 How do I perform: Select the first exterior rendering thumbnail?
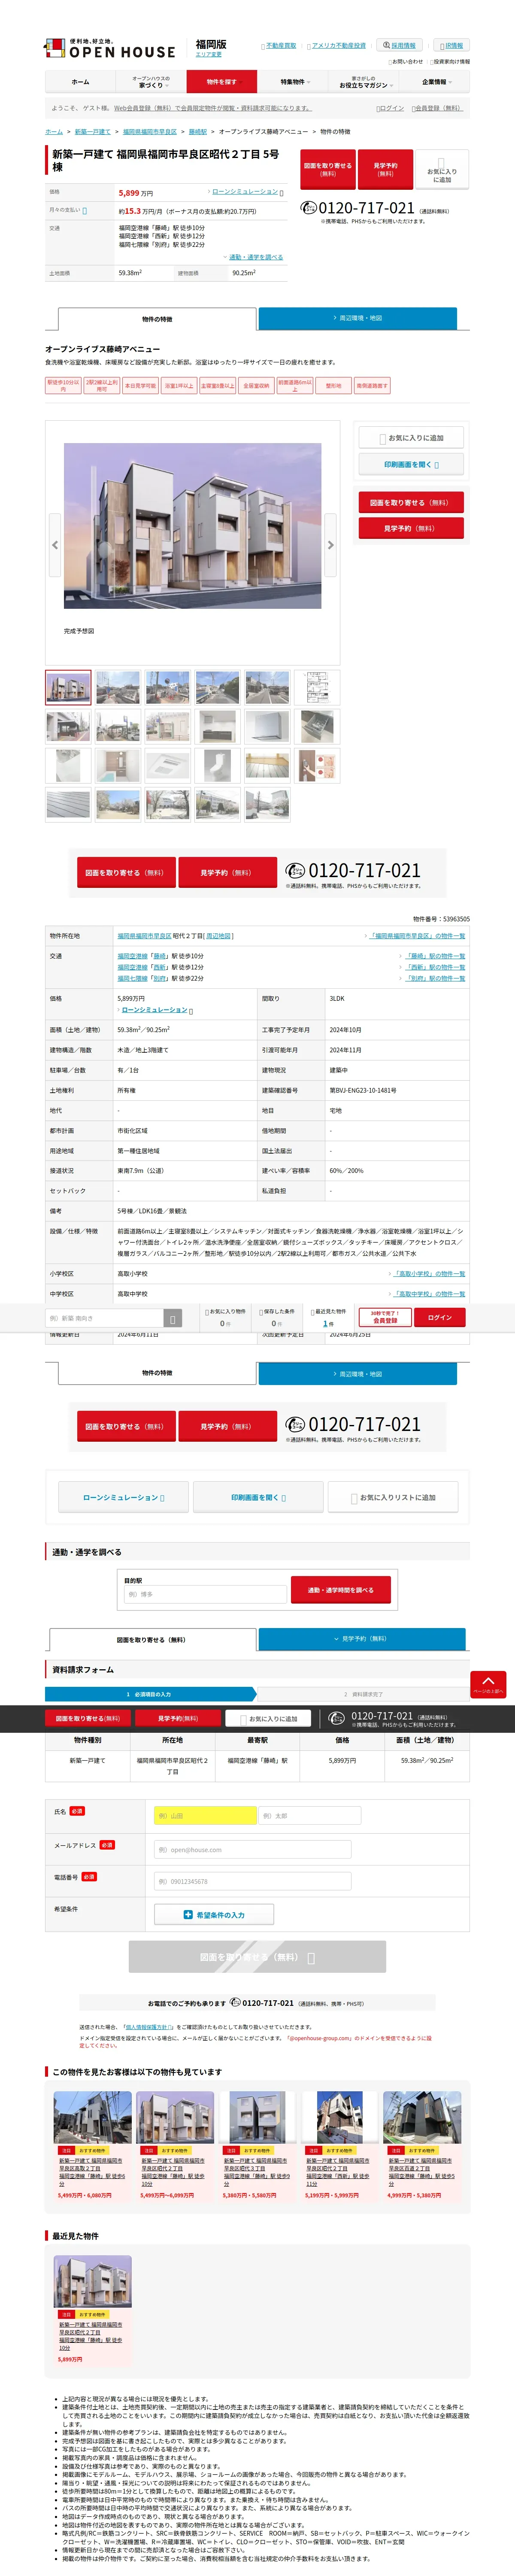point(68,687)
